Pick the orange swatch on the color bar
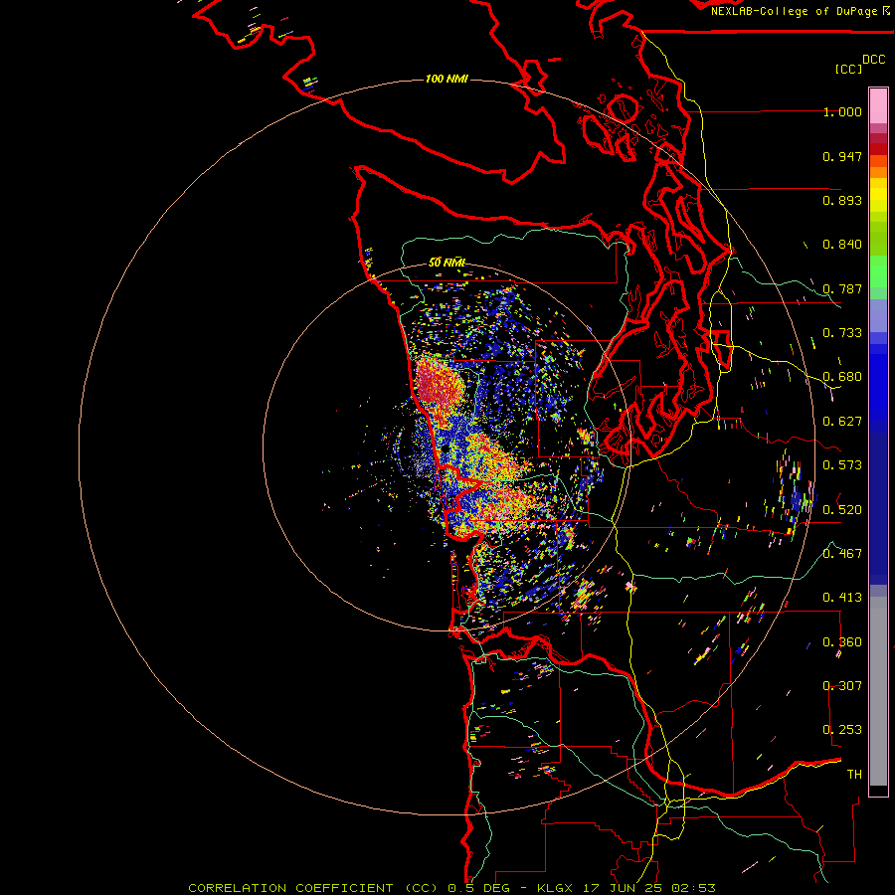Screen dimensions: 895x895 878,172
